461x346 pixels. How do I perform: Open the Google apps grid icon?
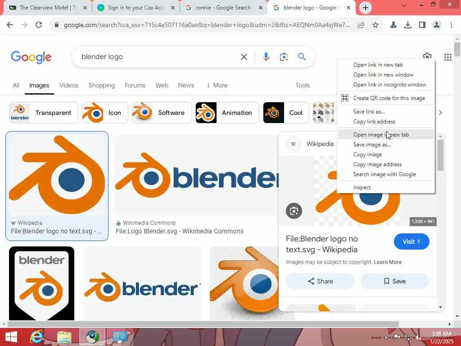pos(448,57)
